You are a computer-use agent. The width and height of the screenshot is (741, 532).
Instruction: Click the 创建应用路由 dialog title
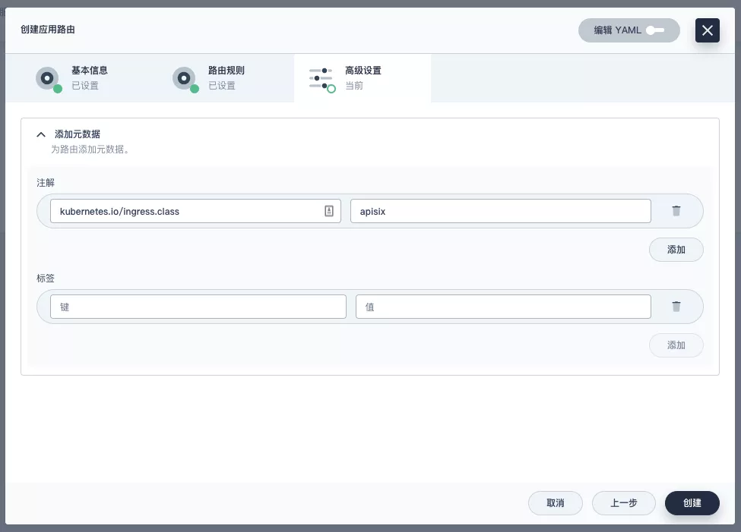pyautogui.click(x=48, y=30)
